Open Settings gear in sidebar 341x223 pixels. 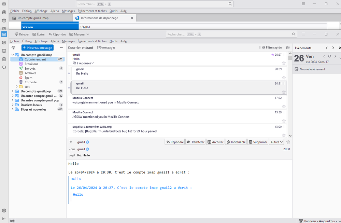coord(4,211)
